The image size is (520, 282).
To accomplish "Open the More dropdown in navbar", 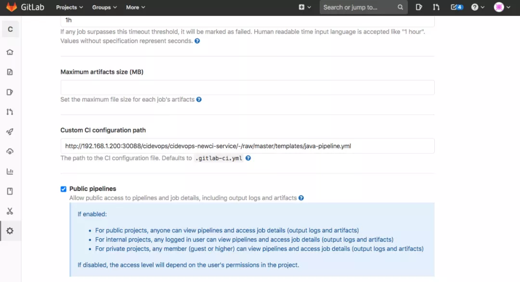I will coord(135,7).
